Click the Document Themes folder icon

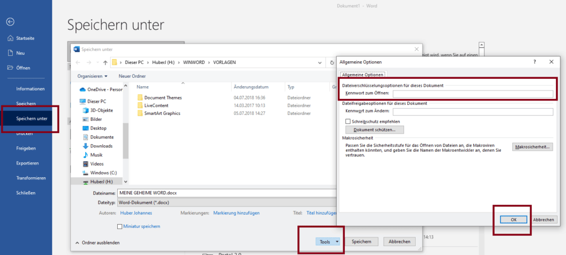(x=140, y=98)
